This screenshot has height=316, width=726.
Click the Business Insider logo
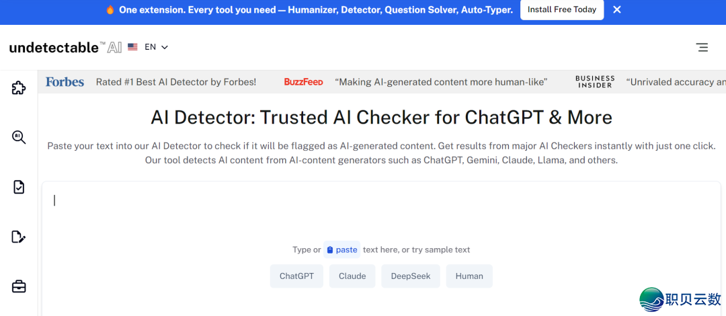[595, 82]
